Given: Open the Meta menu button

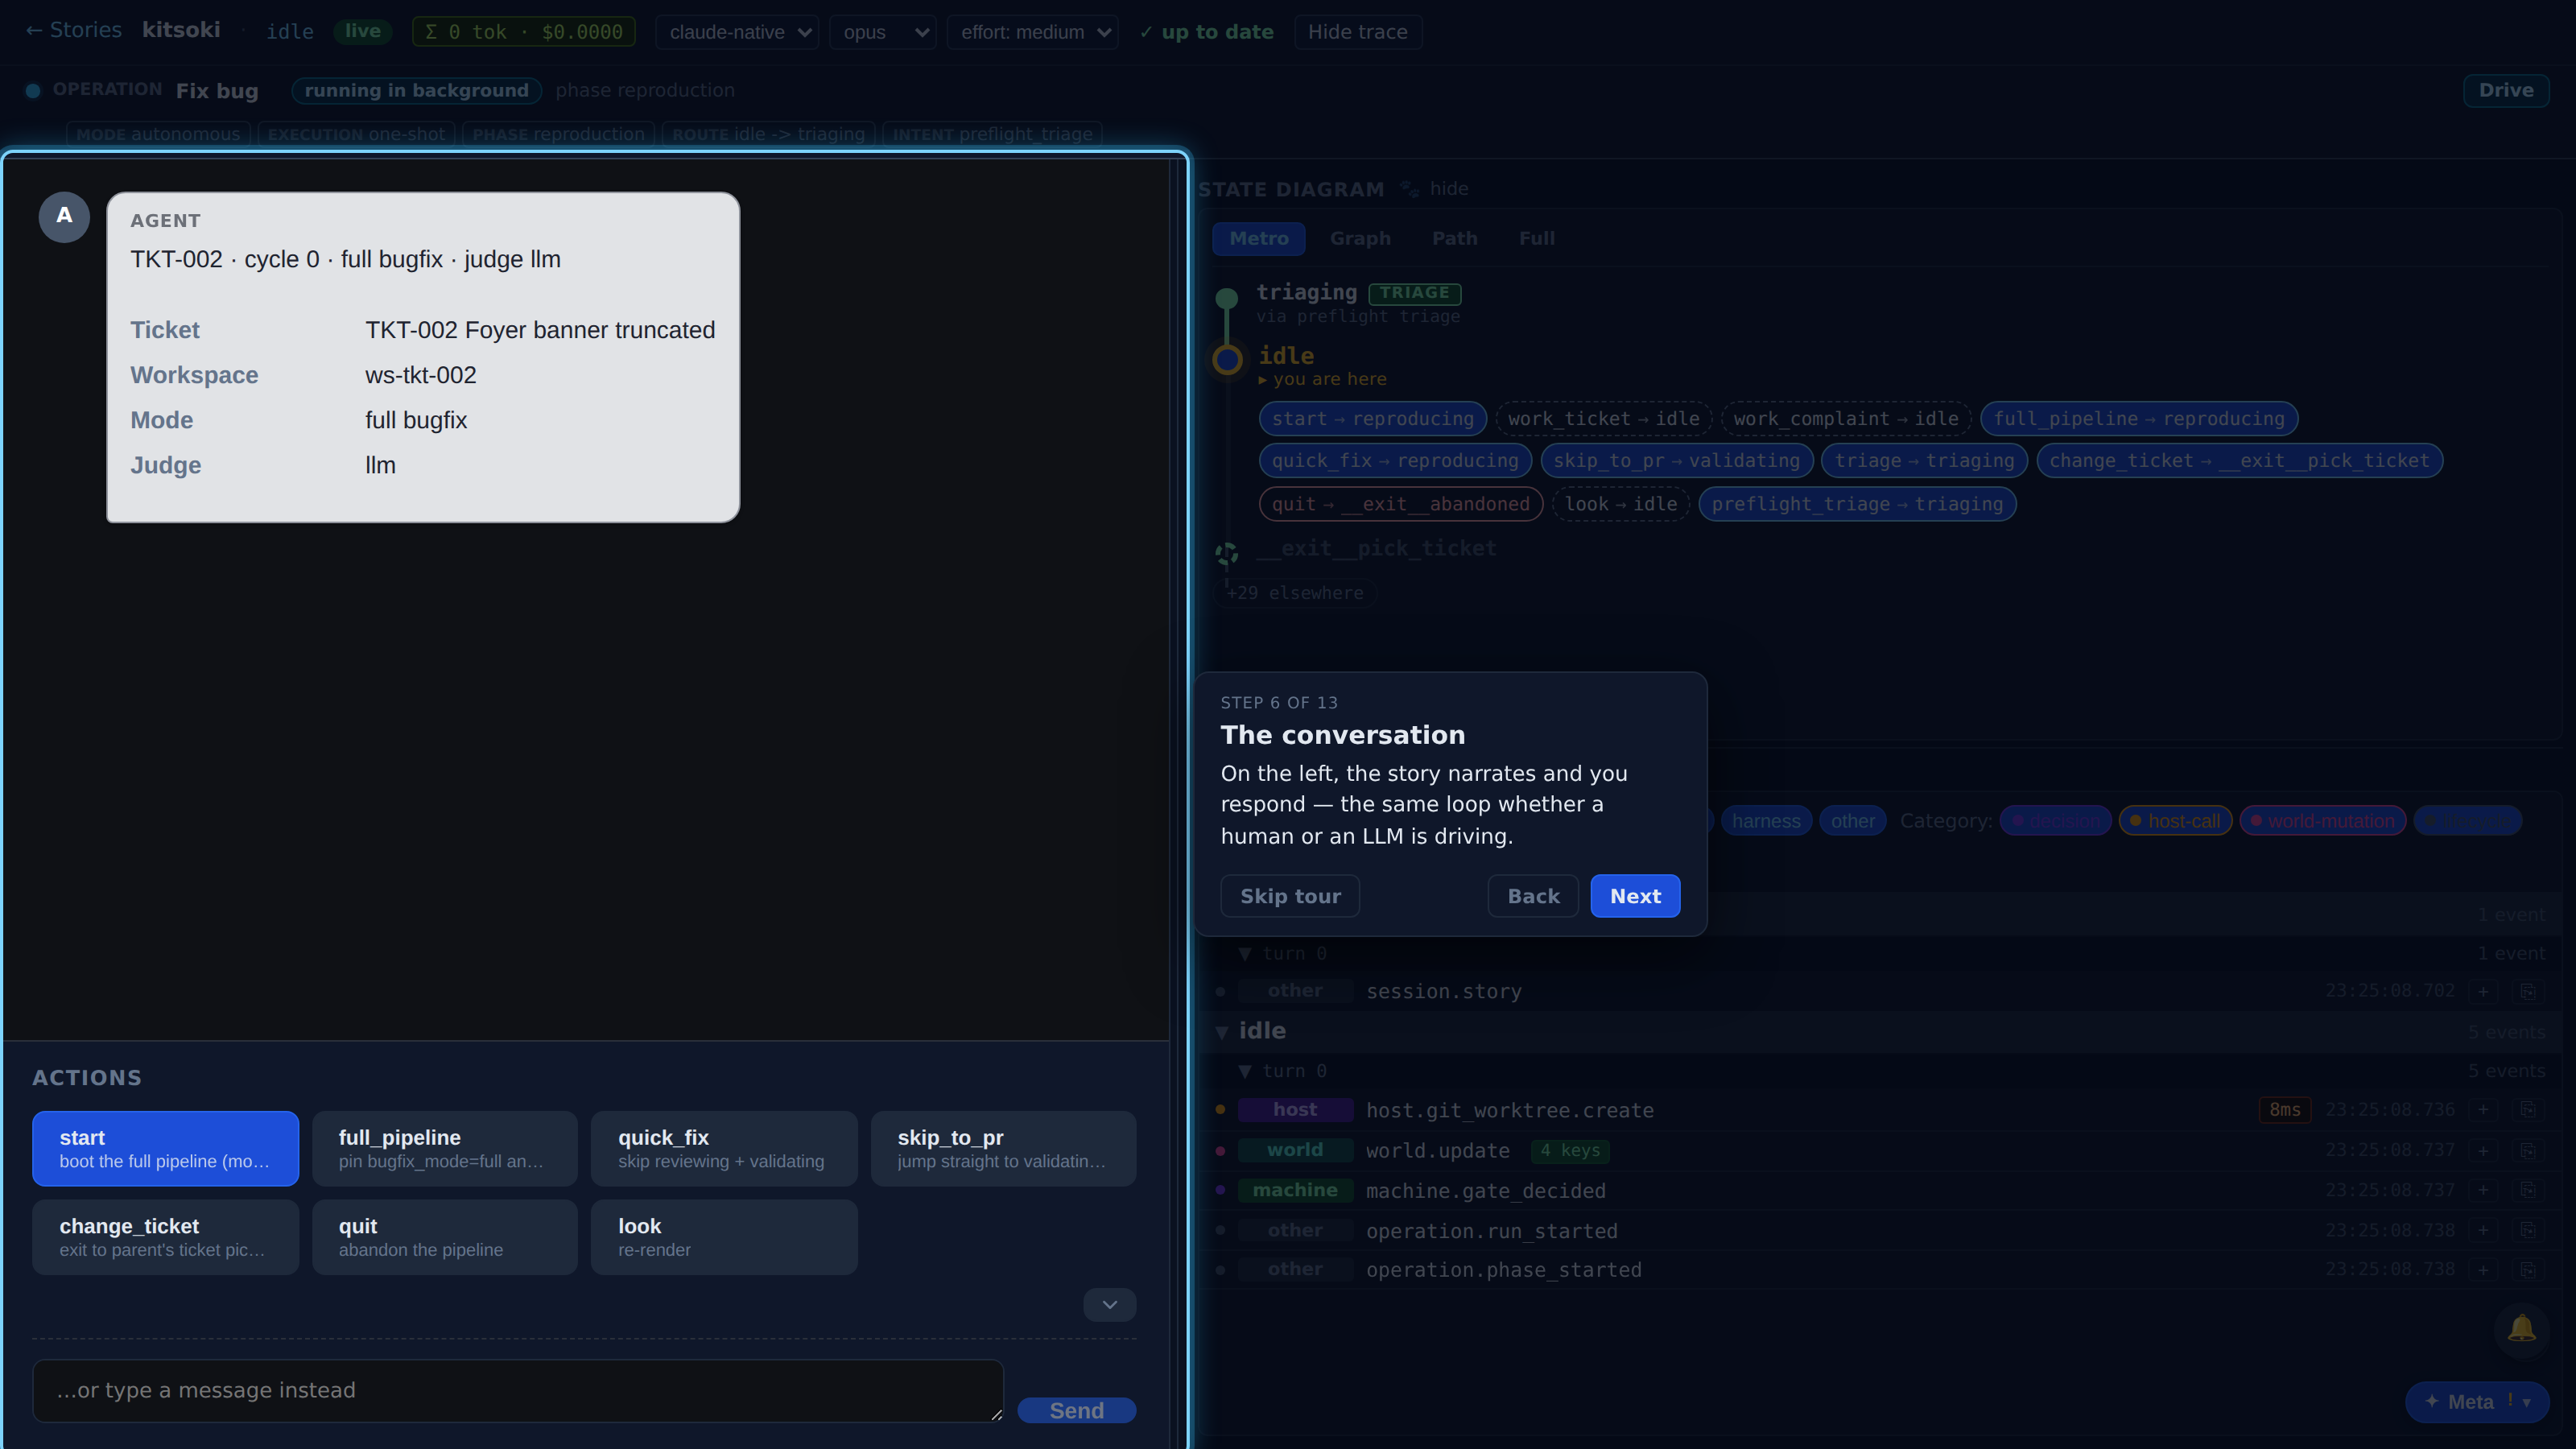Looking at the screenshot, I should coord(2477,1402).
